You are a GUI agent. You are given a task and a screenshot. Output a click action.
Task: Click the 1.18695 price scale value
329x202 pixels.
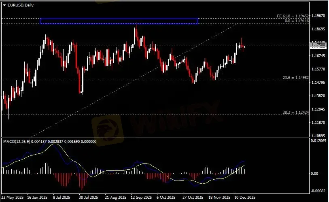pyautogui.click(x=318, y=29)
